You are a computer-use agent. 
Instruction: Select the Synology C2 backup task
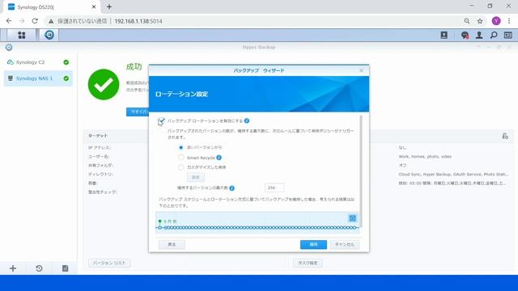click(x=38, y=62)
